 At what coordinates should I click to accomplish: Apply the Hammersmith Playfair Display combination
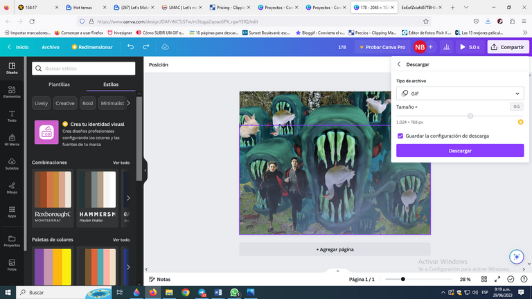pyautogui.click(x=98, y=198)
